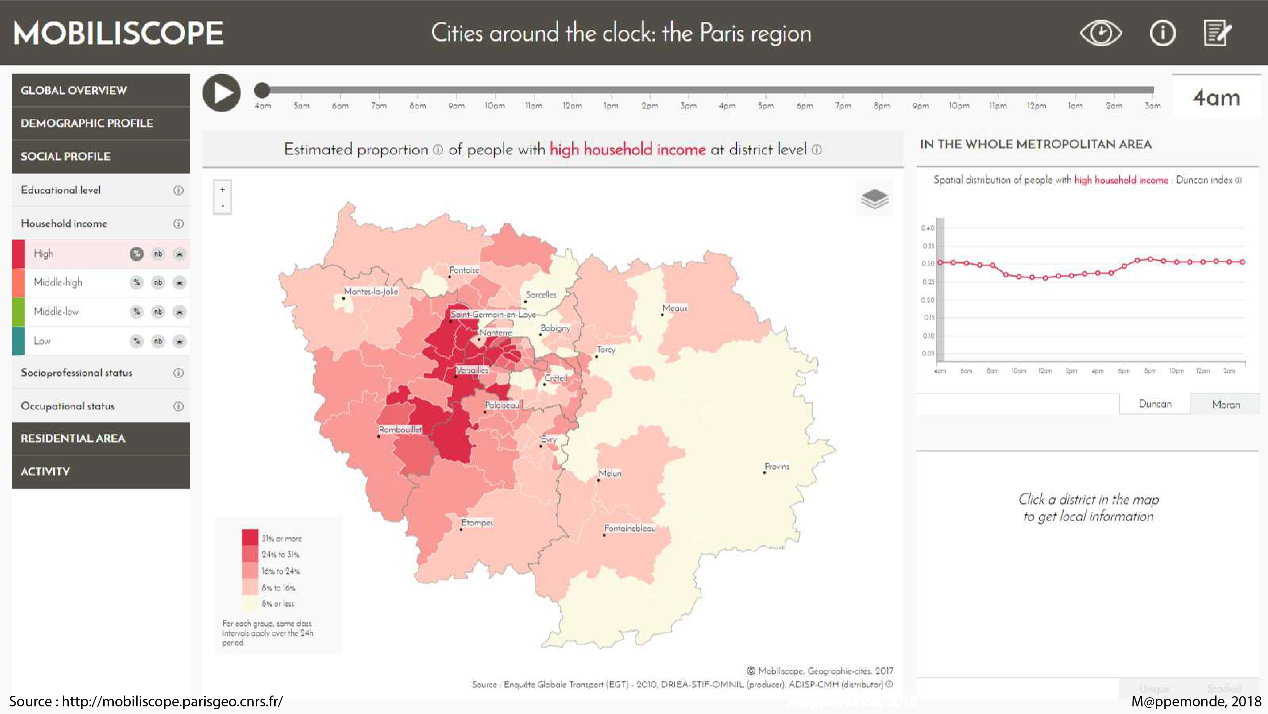The image size is (1268, 714).
Task: Open the notes edit icon in header
Action: (1217, 33)
